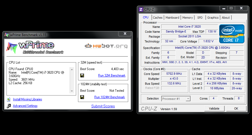The image size is (252, 135).
Task: Open the CPU tab in CPU-Z
Action: click(x=146, y=17)
